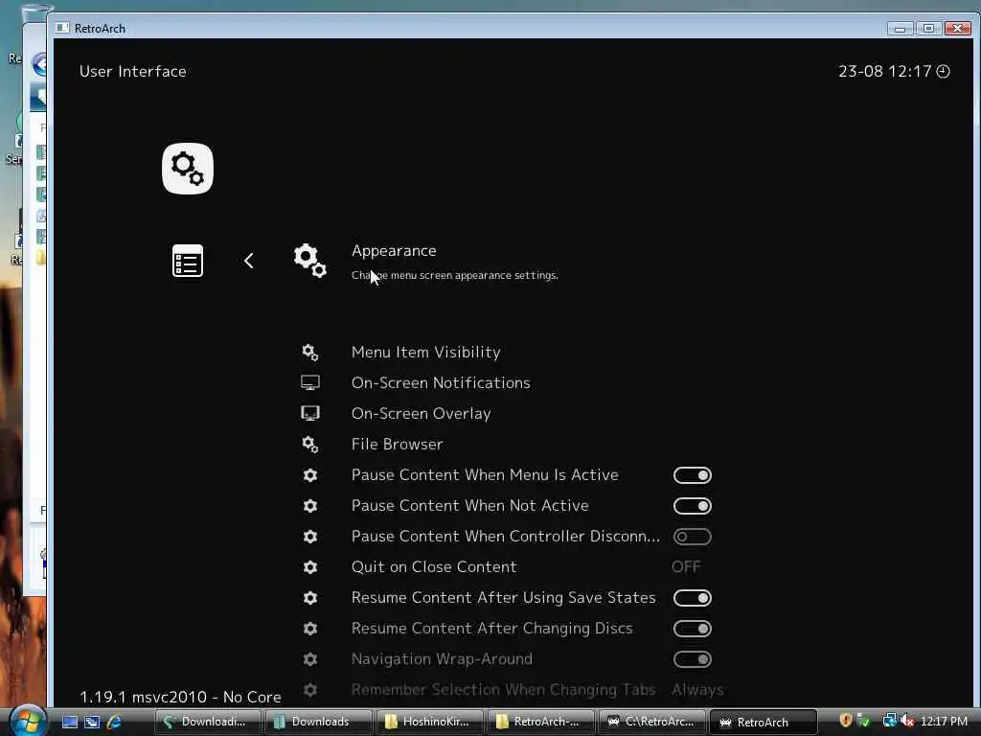Click the active RetroArch taskbar button
981x736 pixels.
click(x=764, y=722)
